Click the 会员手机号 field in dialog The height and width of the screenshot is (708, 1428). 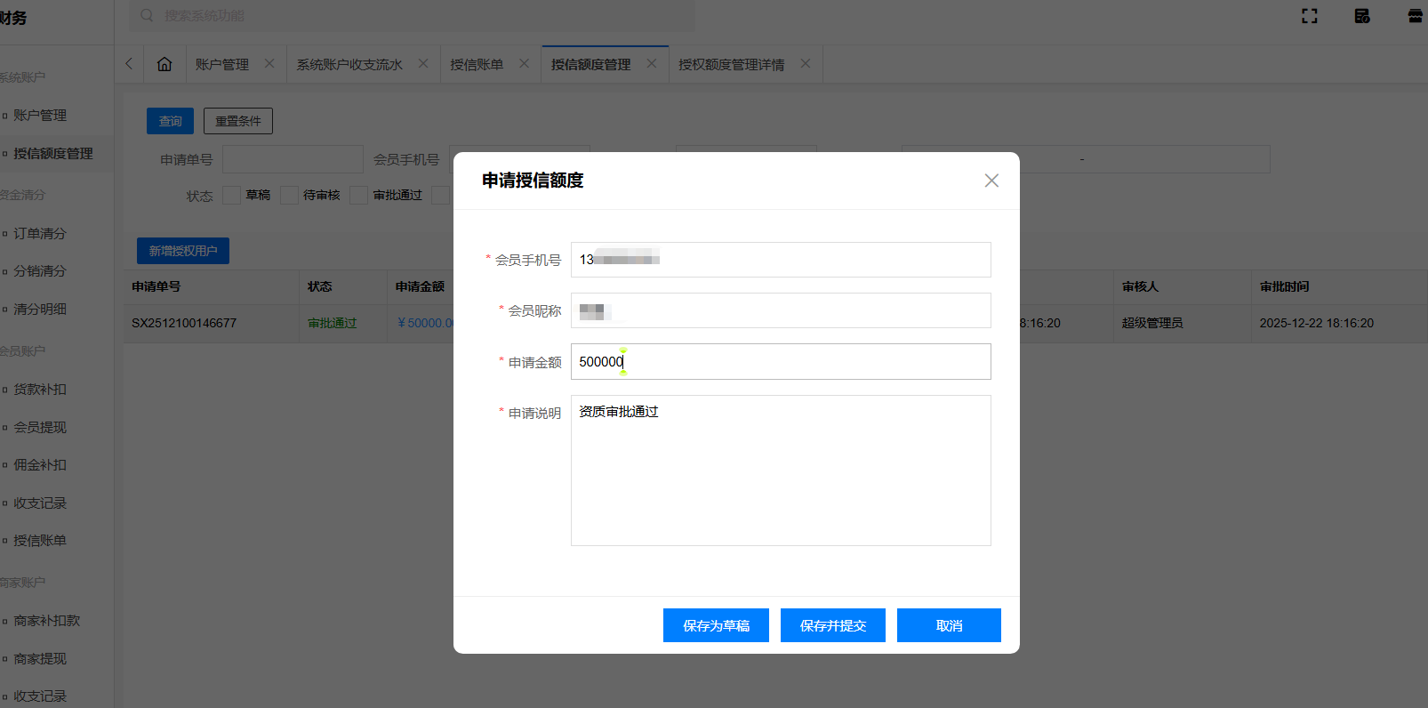781,260
